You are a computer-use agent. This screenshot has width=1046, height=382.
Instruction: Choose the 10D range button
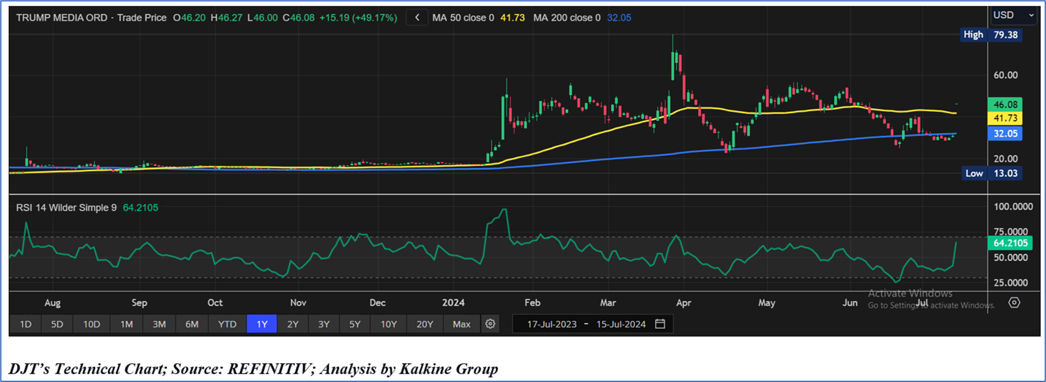tap(92, 324)
